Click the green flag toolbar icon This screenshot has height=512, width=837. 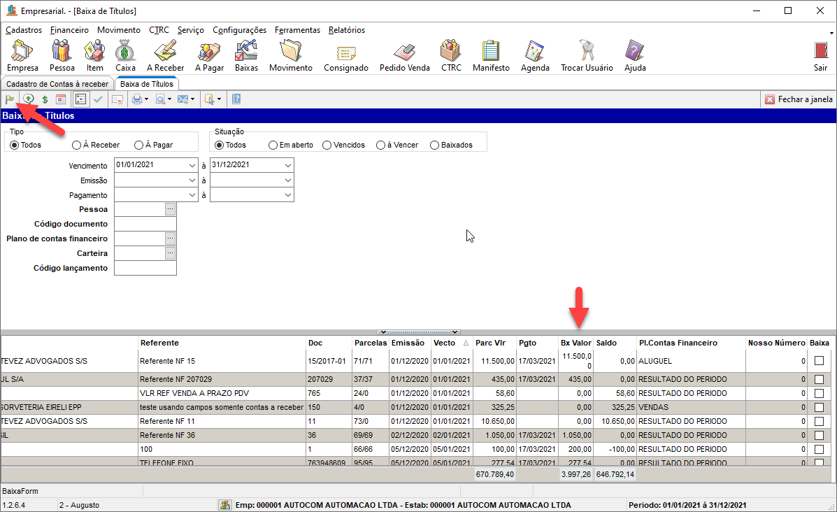[10, 99]
